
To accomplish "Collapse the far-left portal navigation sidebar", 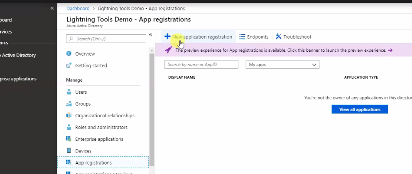I will (x=52, y=8).
